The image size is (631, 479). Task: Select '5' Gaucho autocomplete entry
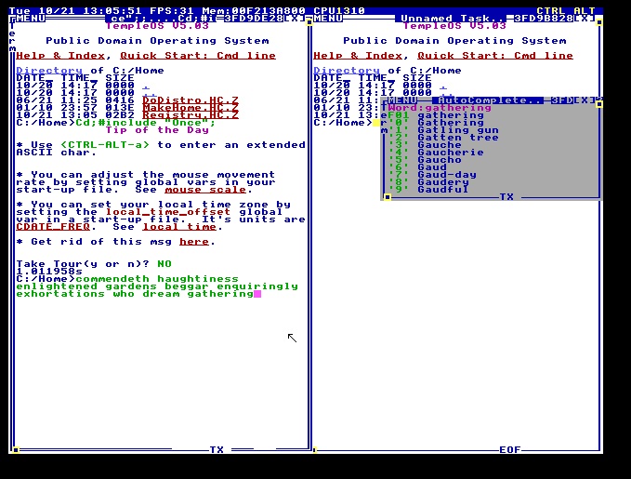tap(425, 160)
